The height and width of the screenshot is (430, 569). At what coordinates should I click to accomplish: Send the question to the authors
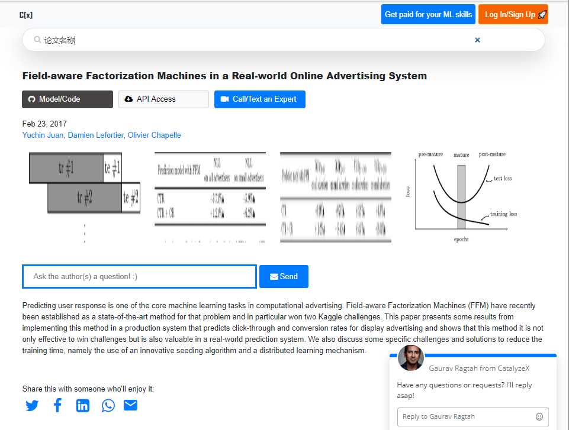pyautogui.click(x=284, y=276)
